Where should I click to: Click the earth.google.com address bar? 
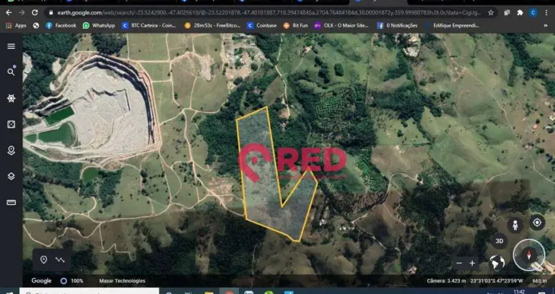coord(269,13)
